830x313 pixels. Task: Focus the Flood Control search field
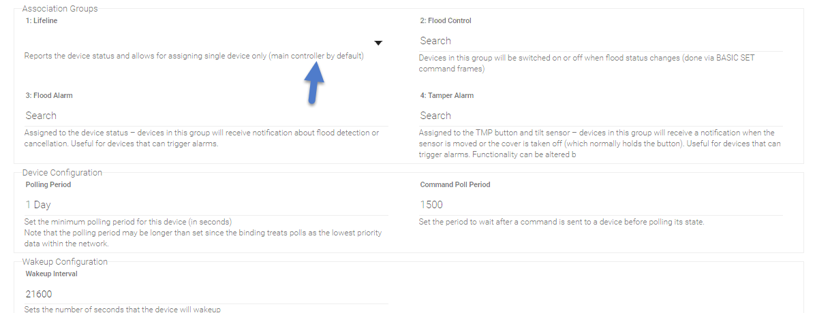(x=600, y=41)
